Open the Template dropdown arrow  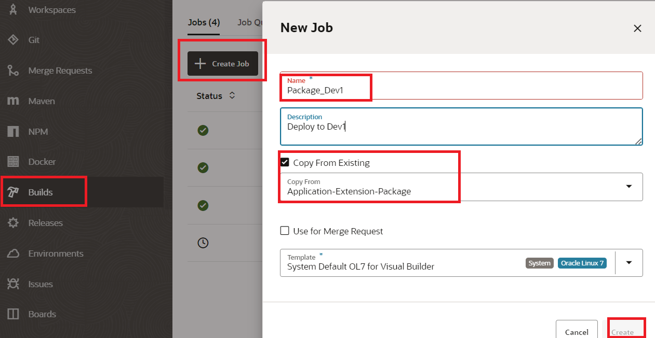(629, 263)
